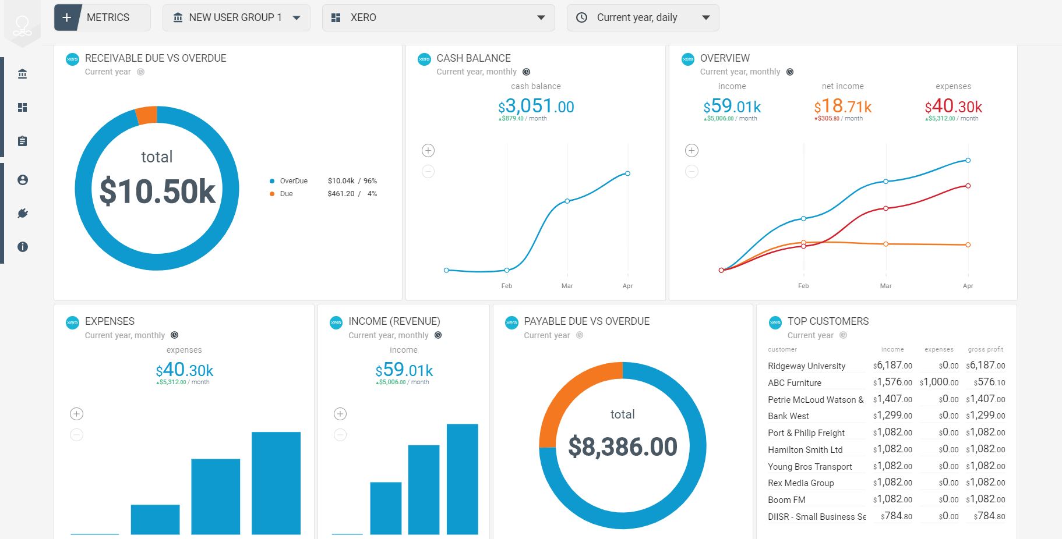The image size is (1062, 539).
Task: Open the info icon in the sidebar
Action: [23, 247]
